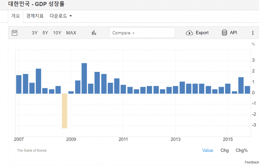The height and width of the screenshot is (166, 259).
Task: Switch chart to Chg view
Action: pyautogui.click(x=224, y=150)
